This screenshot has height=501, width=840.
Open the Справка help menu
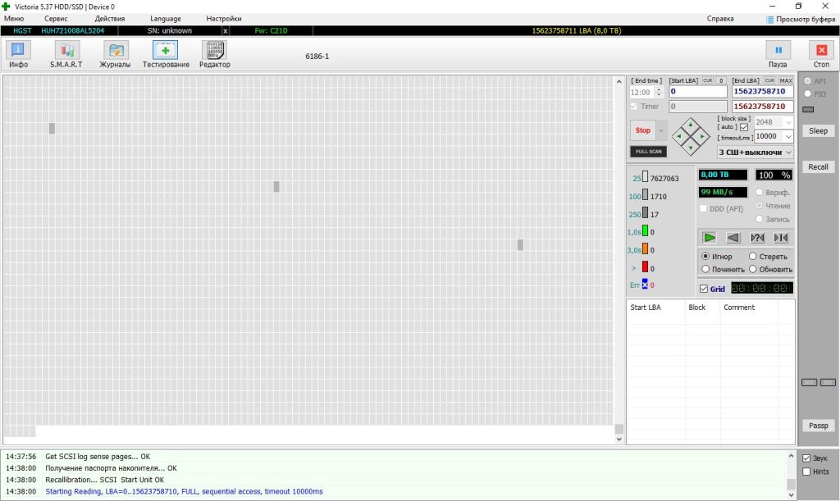click(720, 19)
